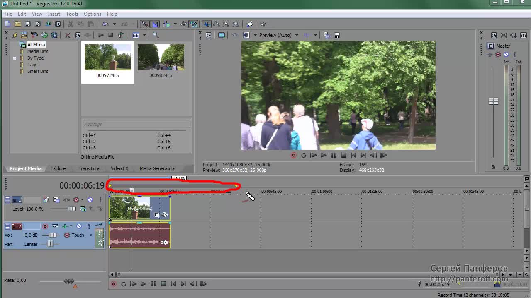This screenshot has width=531, height=298.
Task: Click Preview on External Monitor icon
Action: (222, 35)
